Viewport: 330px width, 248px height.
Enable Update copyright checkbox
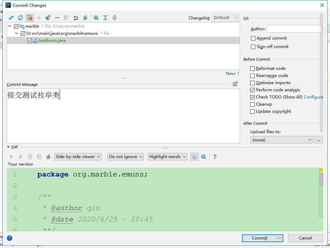pos(252,111)
